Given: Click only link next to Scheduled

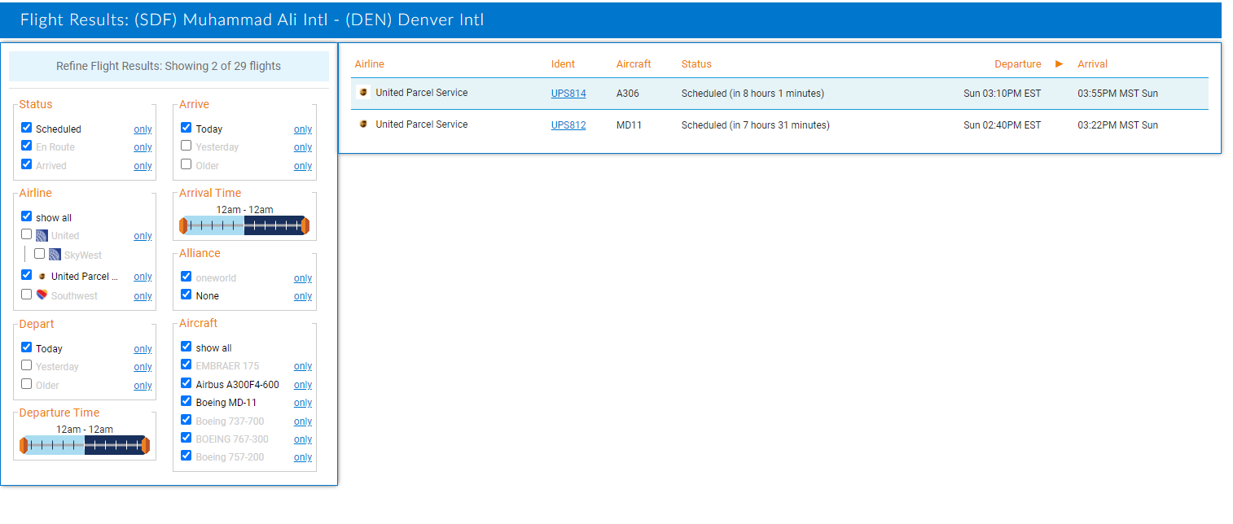Looking at the screenshot, I should coord(143,129).
